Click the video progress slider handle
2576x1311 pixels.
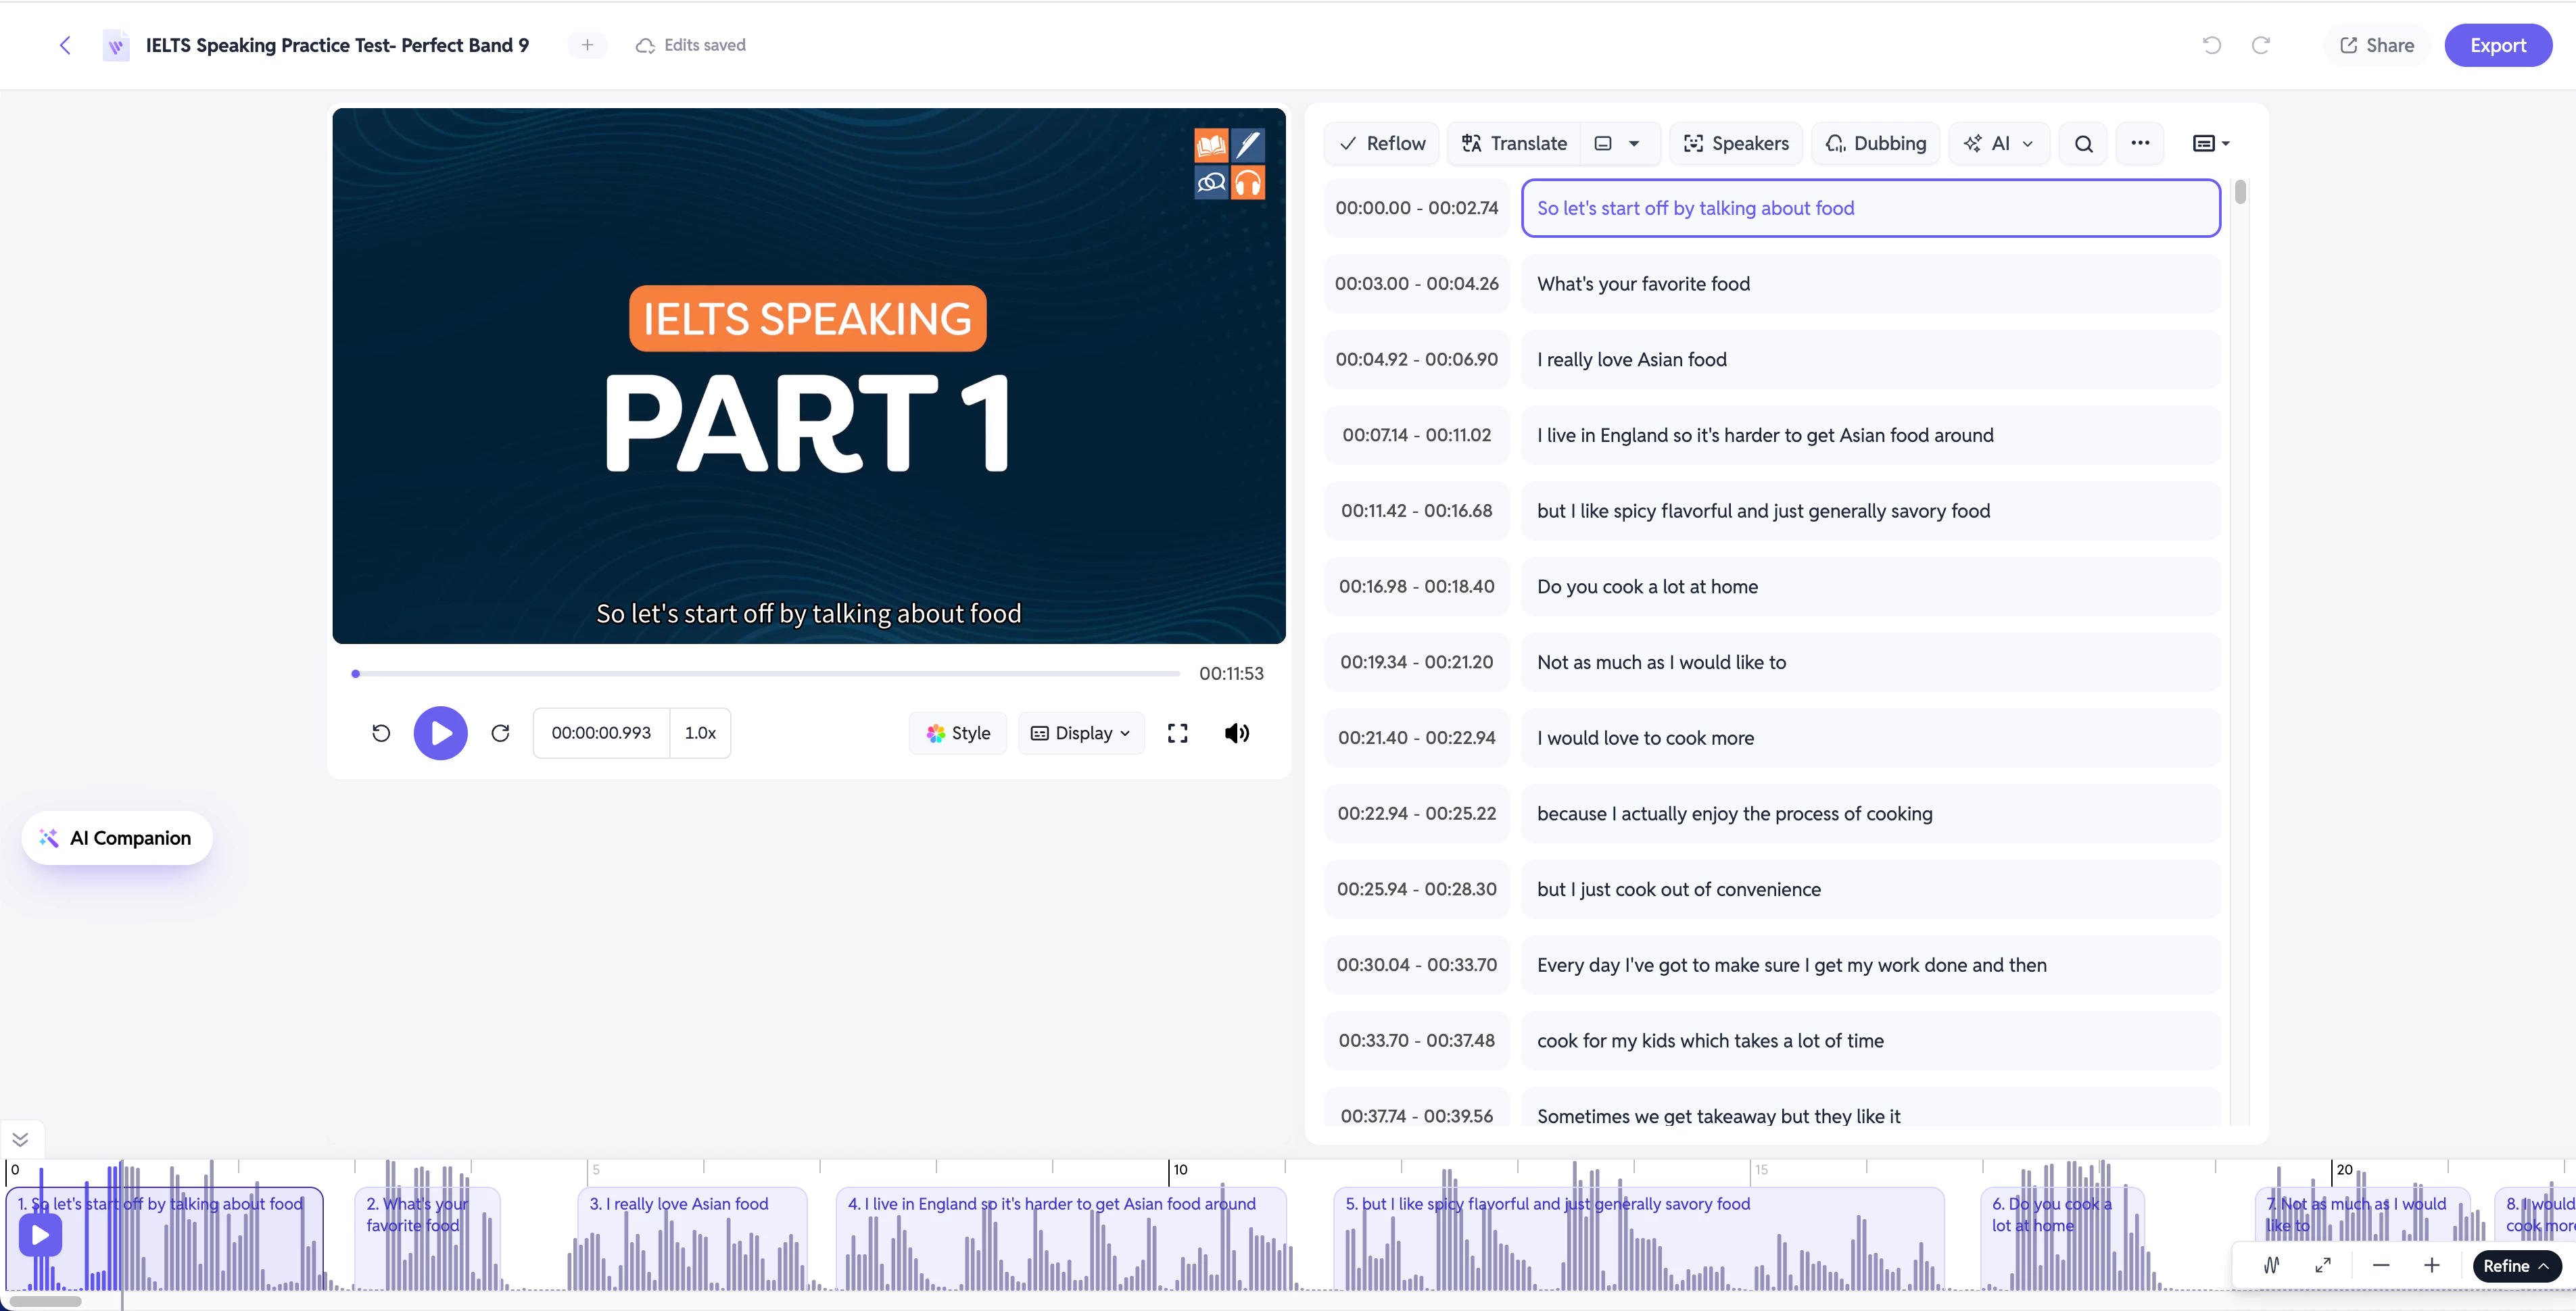tap(355, 674)
